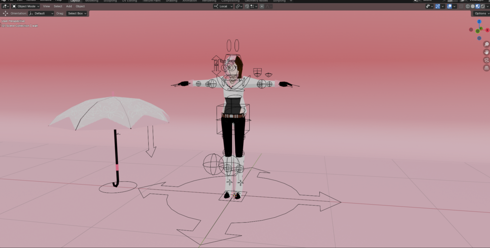Image resolution: width=490 pixels, height=248 pixels.
Task: Toggle proportional editing
Action: tap(262, 6)
